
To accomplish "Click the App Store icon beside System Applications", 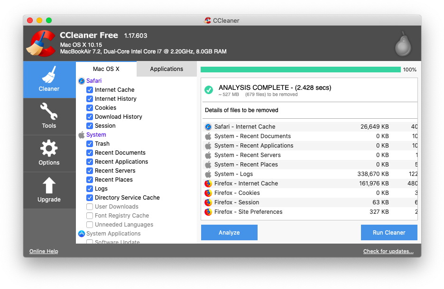I will pyautogui.click(x=82, y=234).
